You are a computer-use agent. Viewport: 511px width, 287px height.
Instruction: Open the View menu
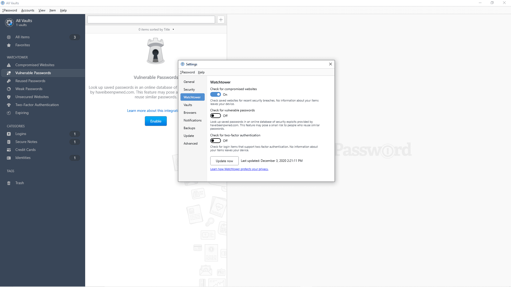pos(42,10)
